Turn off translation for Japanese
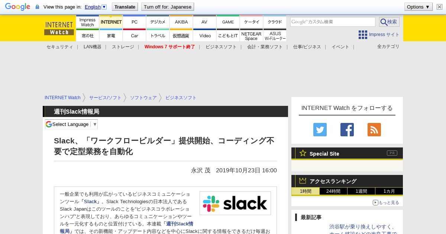Image resolution: width=446 pixels, height=234 pixels. 168,7
